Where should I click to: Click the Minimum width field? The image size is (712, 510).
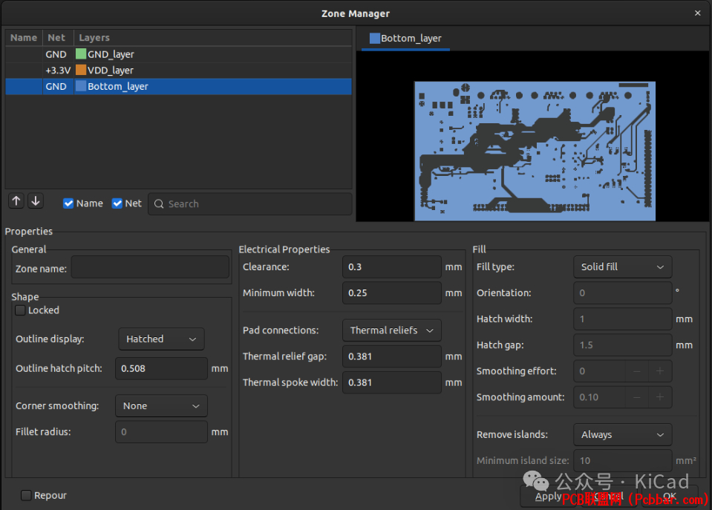(391, 293)
